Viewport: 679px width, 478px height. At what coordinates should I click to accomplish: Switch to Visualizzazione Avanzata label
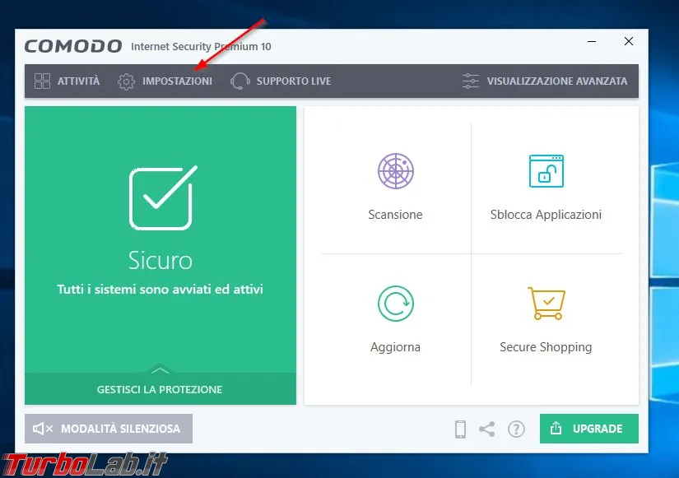click(557, 81)
